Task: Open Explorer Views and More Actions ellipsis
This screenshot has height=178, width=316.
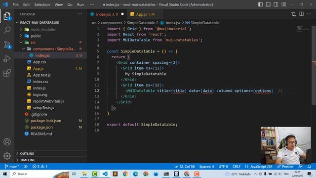Action: click(80, 14)
